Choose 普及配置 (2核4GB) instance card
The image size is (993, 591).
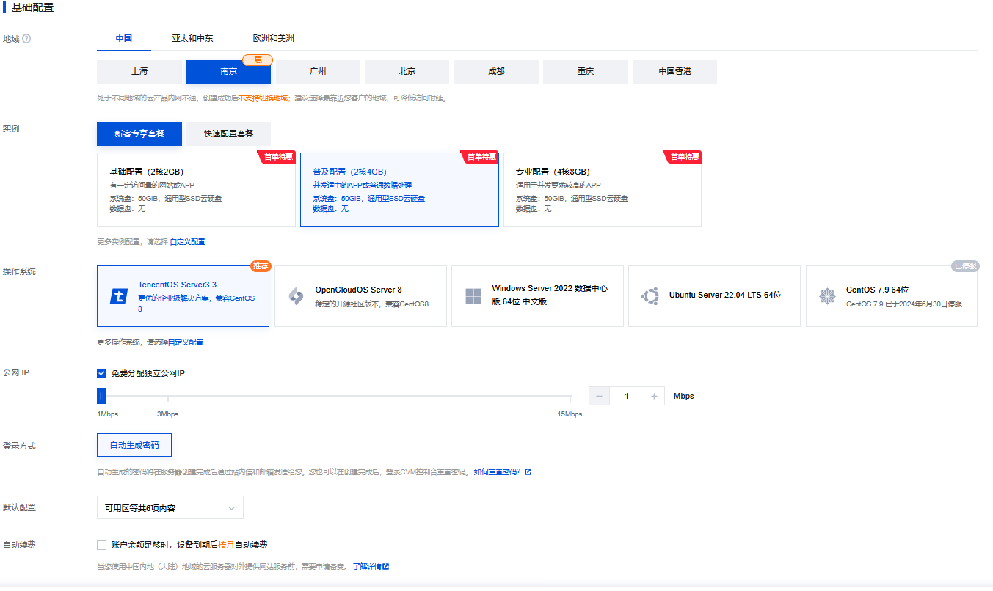click(399, 189)
